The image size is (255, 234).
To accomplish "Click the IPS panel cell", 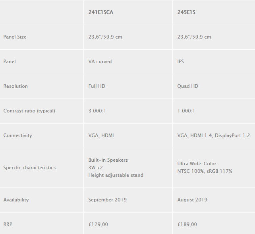I will click(181, 62).
